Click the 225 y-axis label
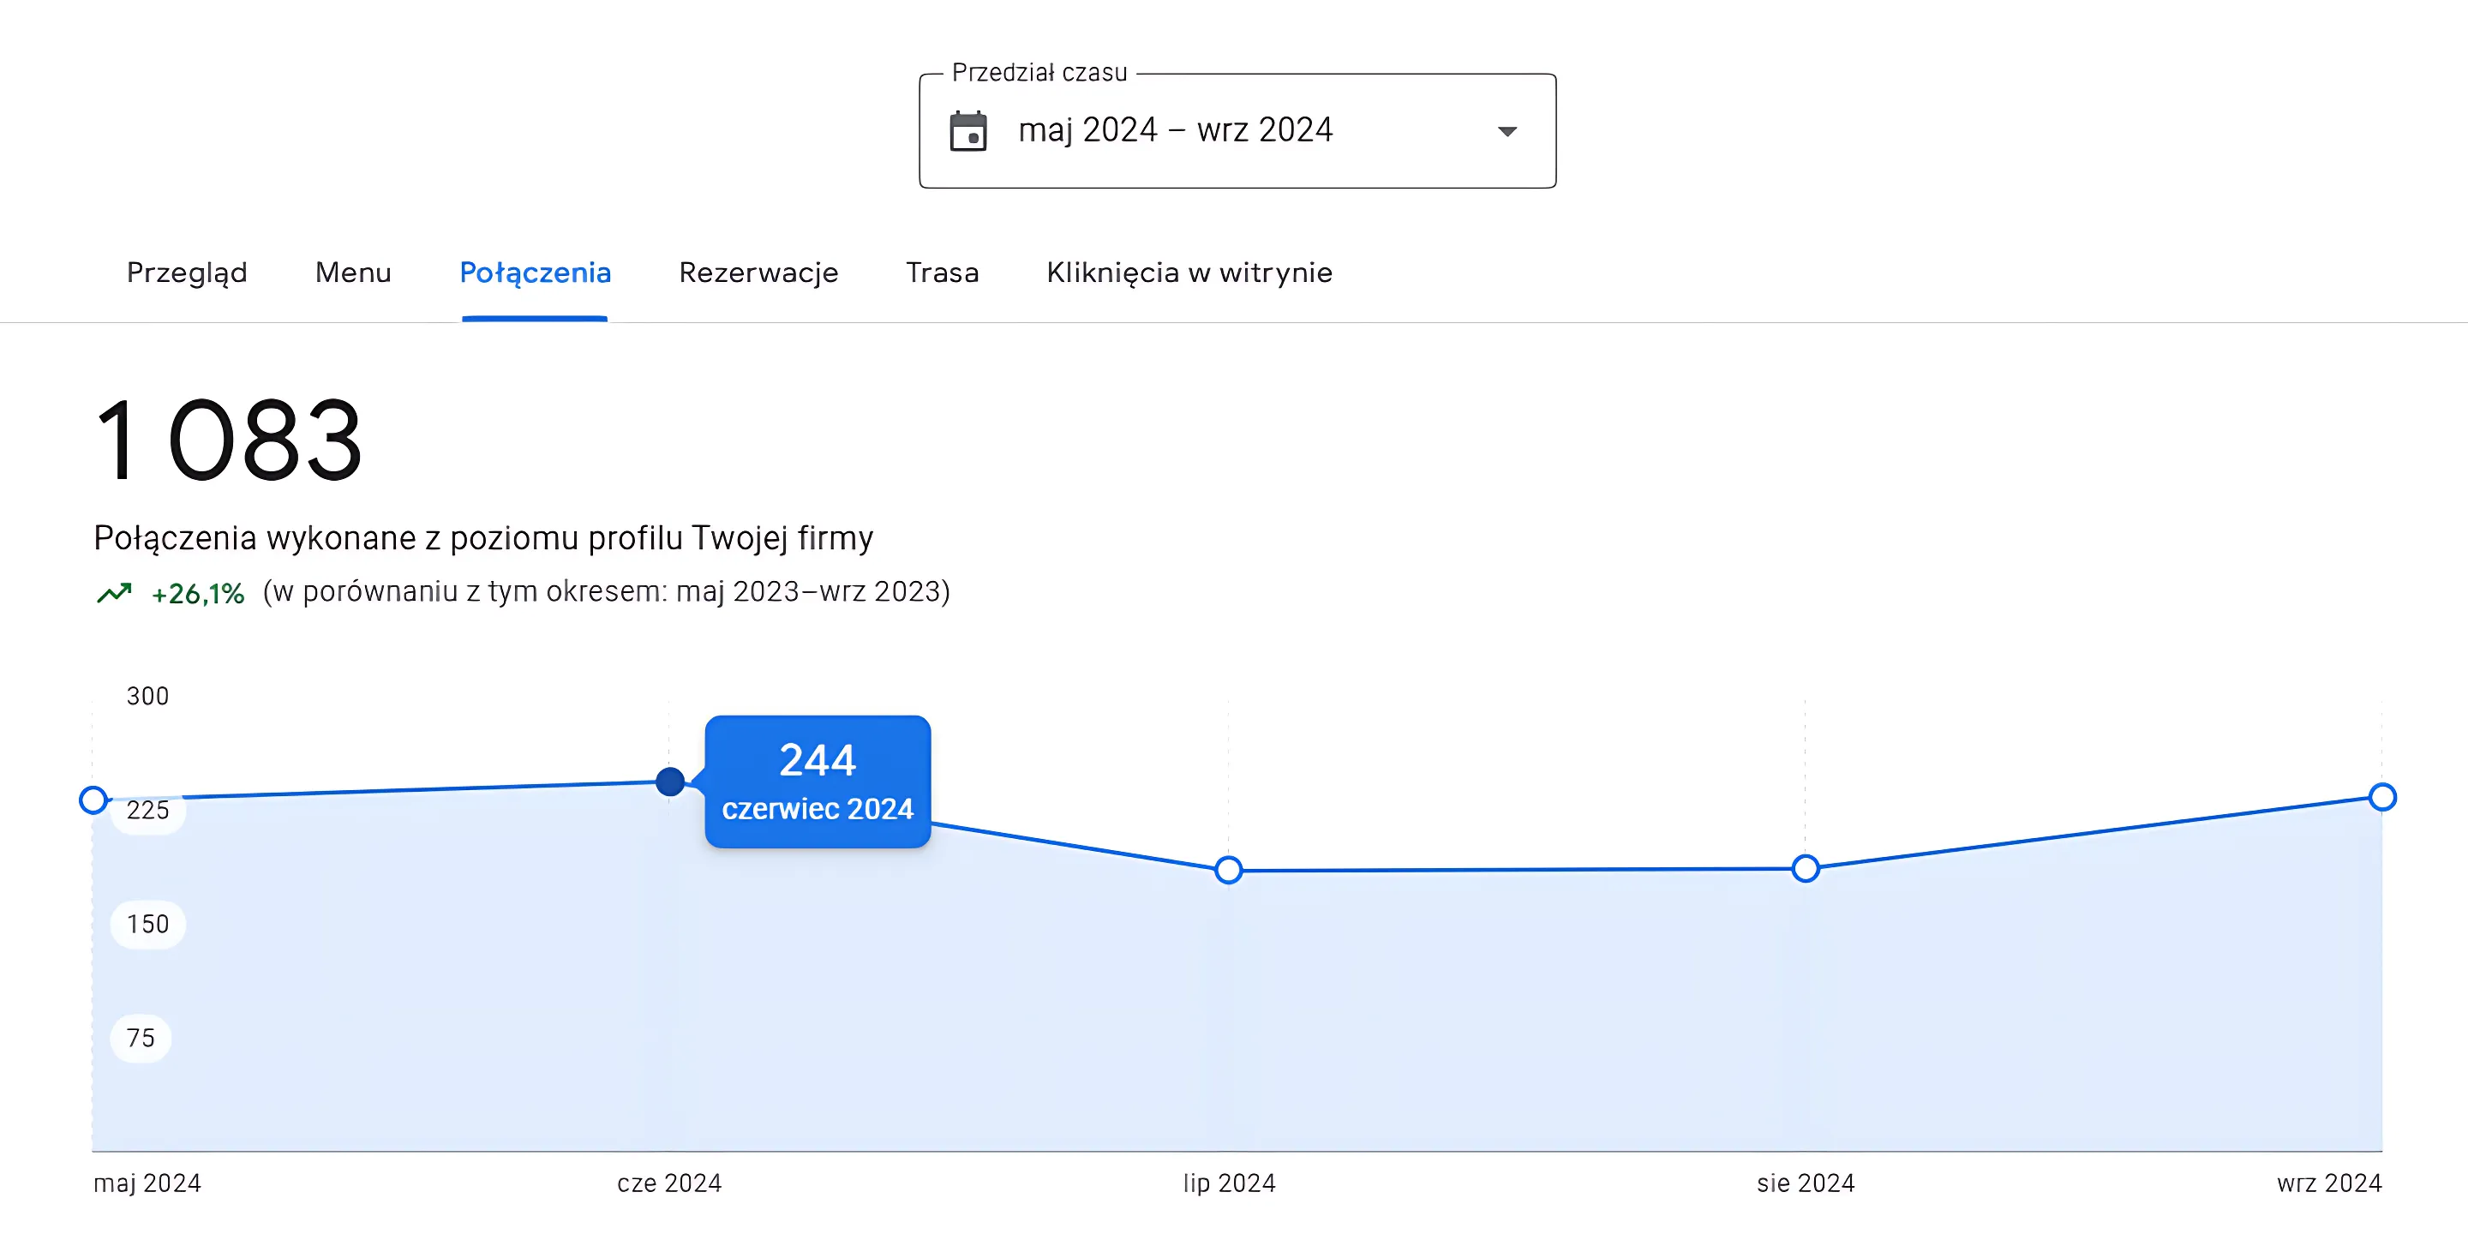Image resolution: width=2468 pixels, height=1234 pixels. (147, 811)
